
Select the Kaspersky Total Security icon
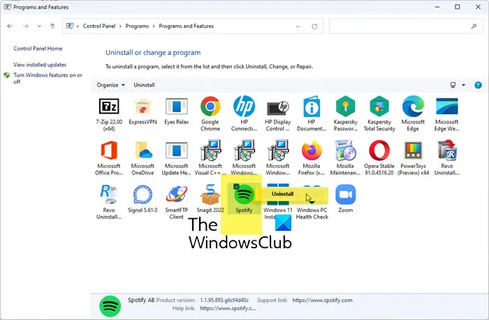coord(379,107)
